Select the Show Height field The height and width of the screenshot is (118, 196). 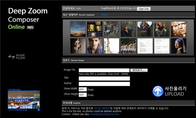pos(83,95)
